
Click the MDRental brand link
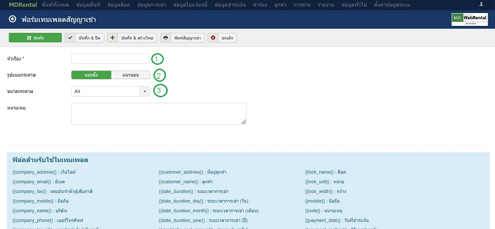pos(23,5)
